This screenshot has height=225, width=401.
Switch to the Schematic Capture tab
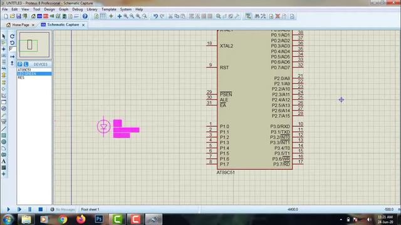tap(63, 24)
